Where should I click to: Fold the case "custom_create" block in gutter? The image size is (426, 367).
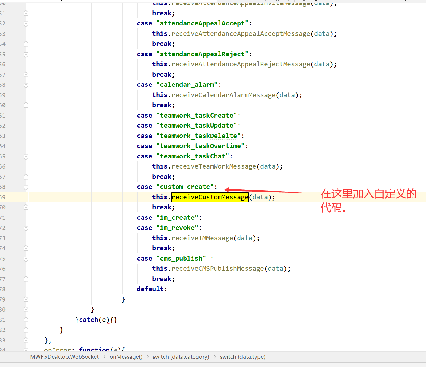click(x=26, y=187)
